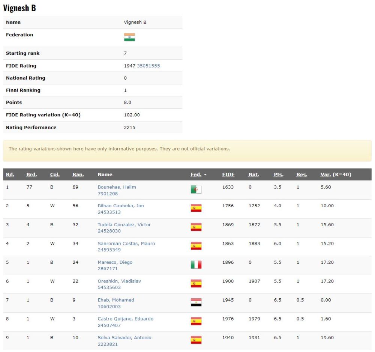
Task: Open player link Maresco, Diego
Action: pos(115,262)
